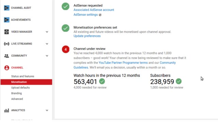
Task: Click Update preferences link
Action: pyautogui.click(x=87, y=36)
